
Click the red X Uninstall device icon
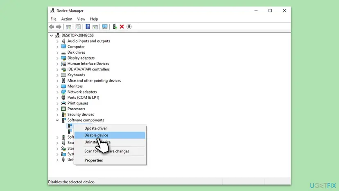point(122,27)
